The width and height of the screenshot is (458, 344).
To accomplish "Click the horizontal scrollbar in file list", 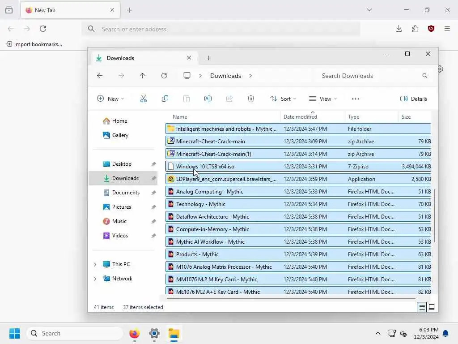I will tap(291, 298).
